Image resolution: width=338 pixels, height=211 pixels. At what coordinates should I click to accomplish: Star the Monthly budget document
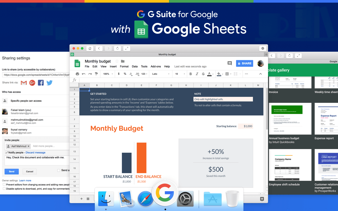117,61
